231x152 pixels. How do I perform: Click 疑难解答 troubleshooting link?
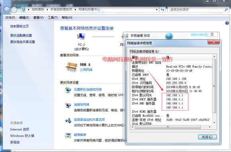coord(80,135)
